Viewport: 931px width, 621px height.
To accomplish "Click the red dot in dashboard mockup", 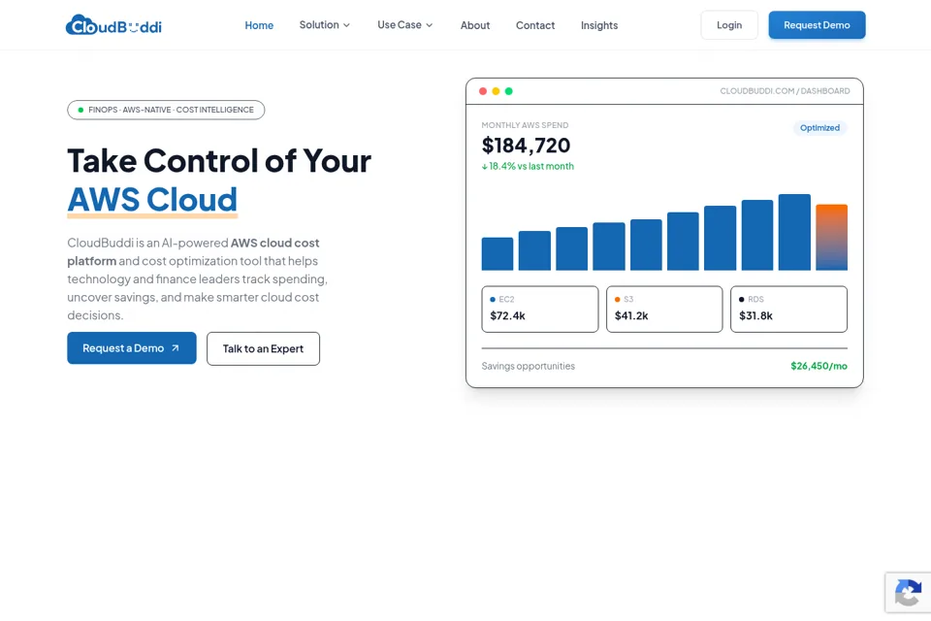I will (483, 91).
